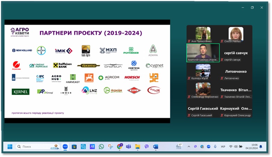272x157 pixels.
Task: Click the Поиск taskbar search field
Action: point(38,147)
